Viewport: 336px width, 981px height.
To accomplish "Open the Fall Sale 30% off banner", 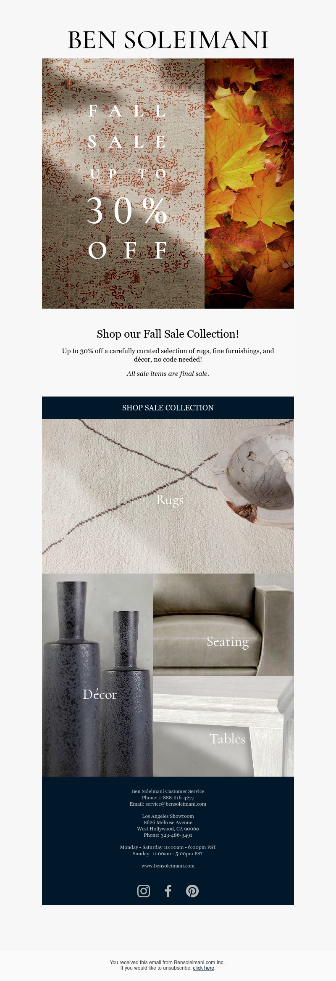I will [123, 183].
